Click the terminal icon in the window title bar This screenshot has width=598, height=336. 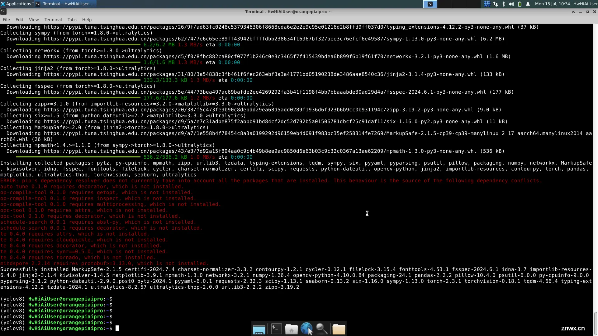pos(3,12)
